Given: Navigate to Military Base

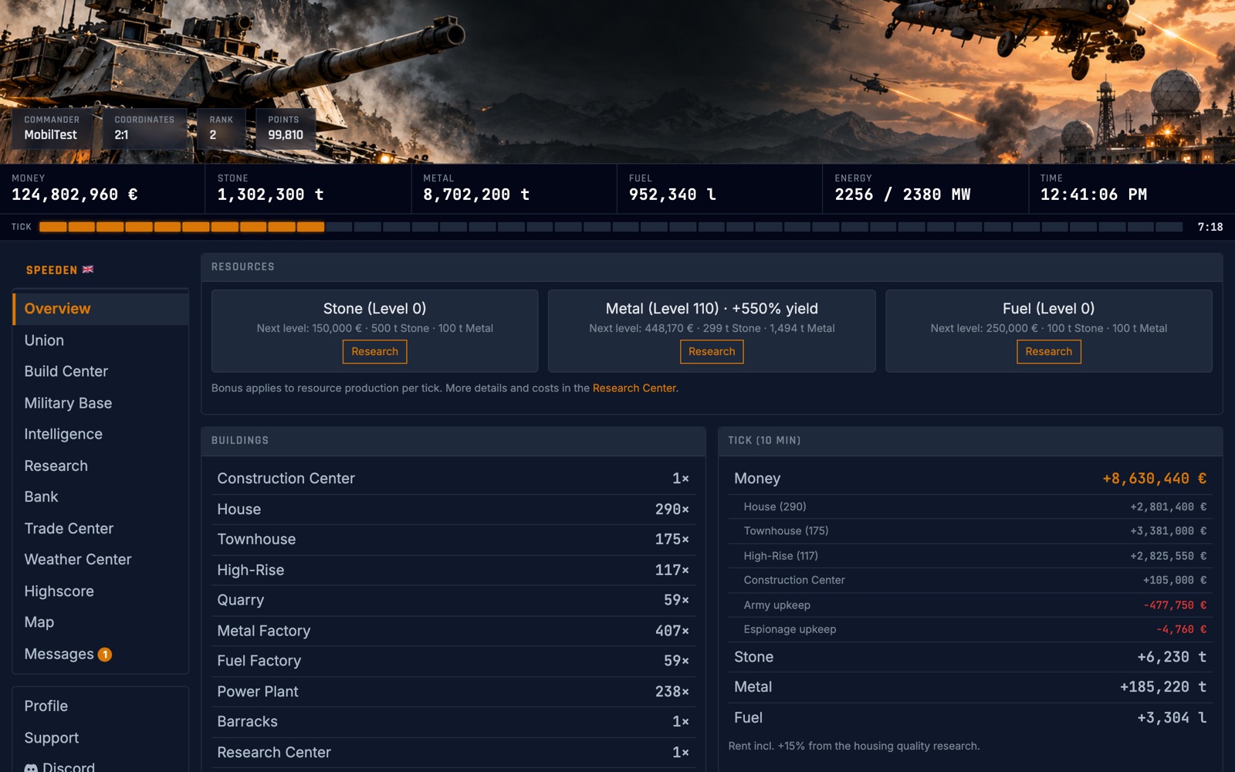Looking at the screenshot, I should click(x=100, y=403).
